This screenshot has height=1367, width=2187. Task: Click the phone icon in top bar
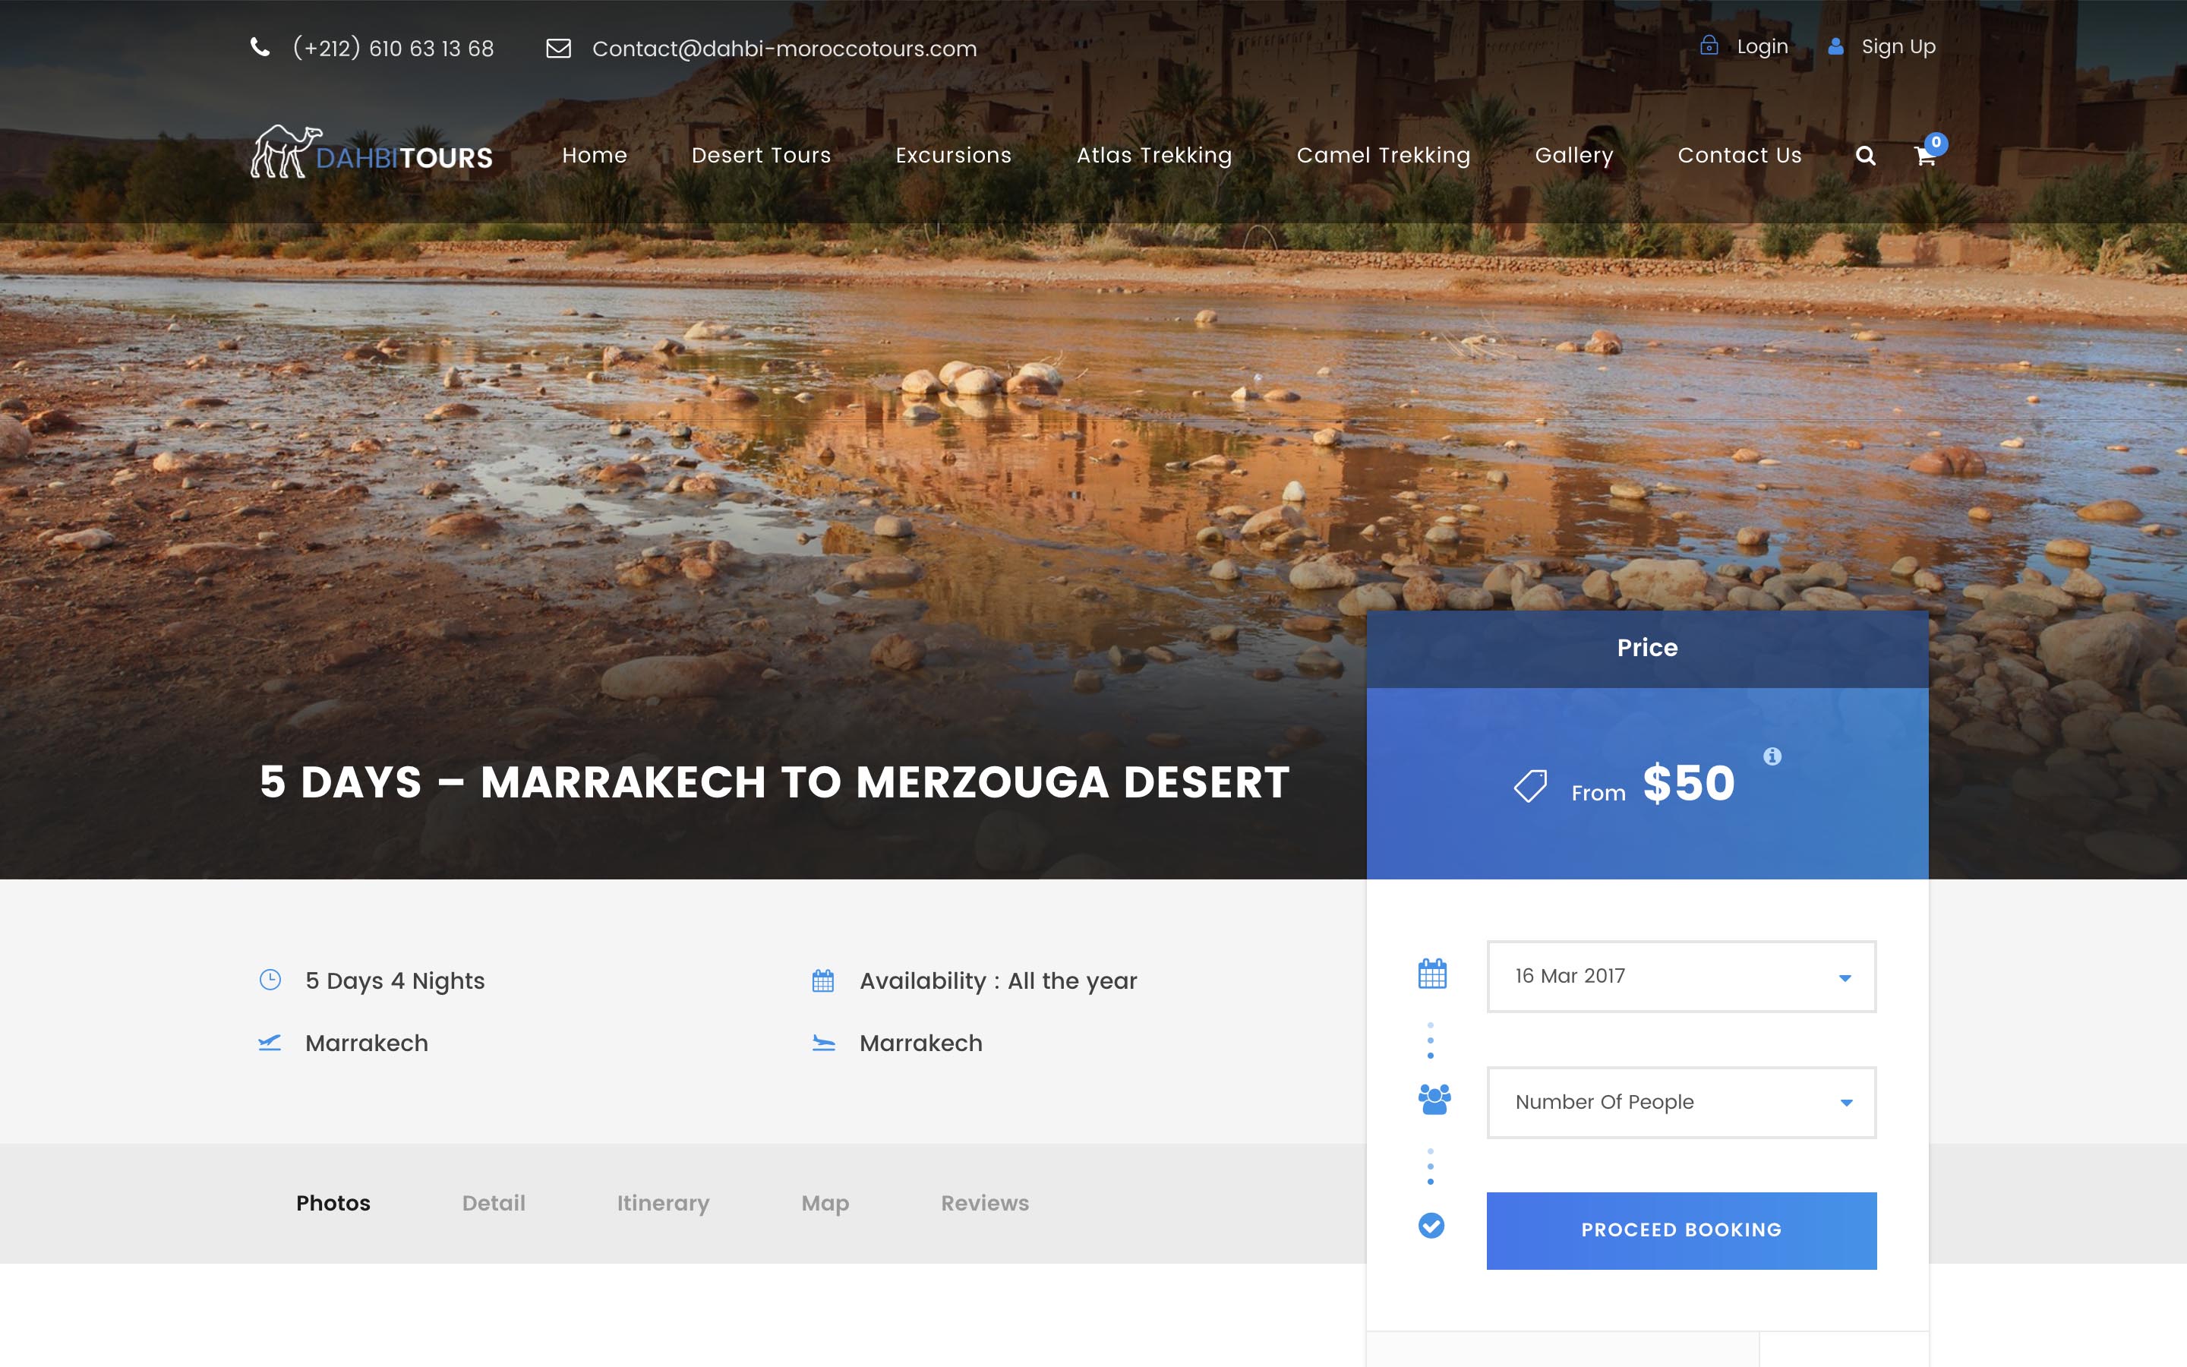(x=260, y=48)
